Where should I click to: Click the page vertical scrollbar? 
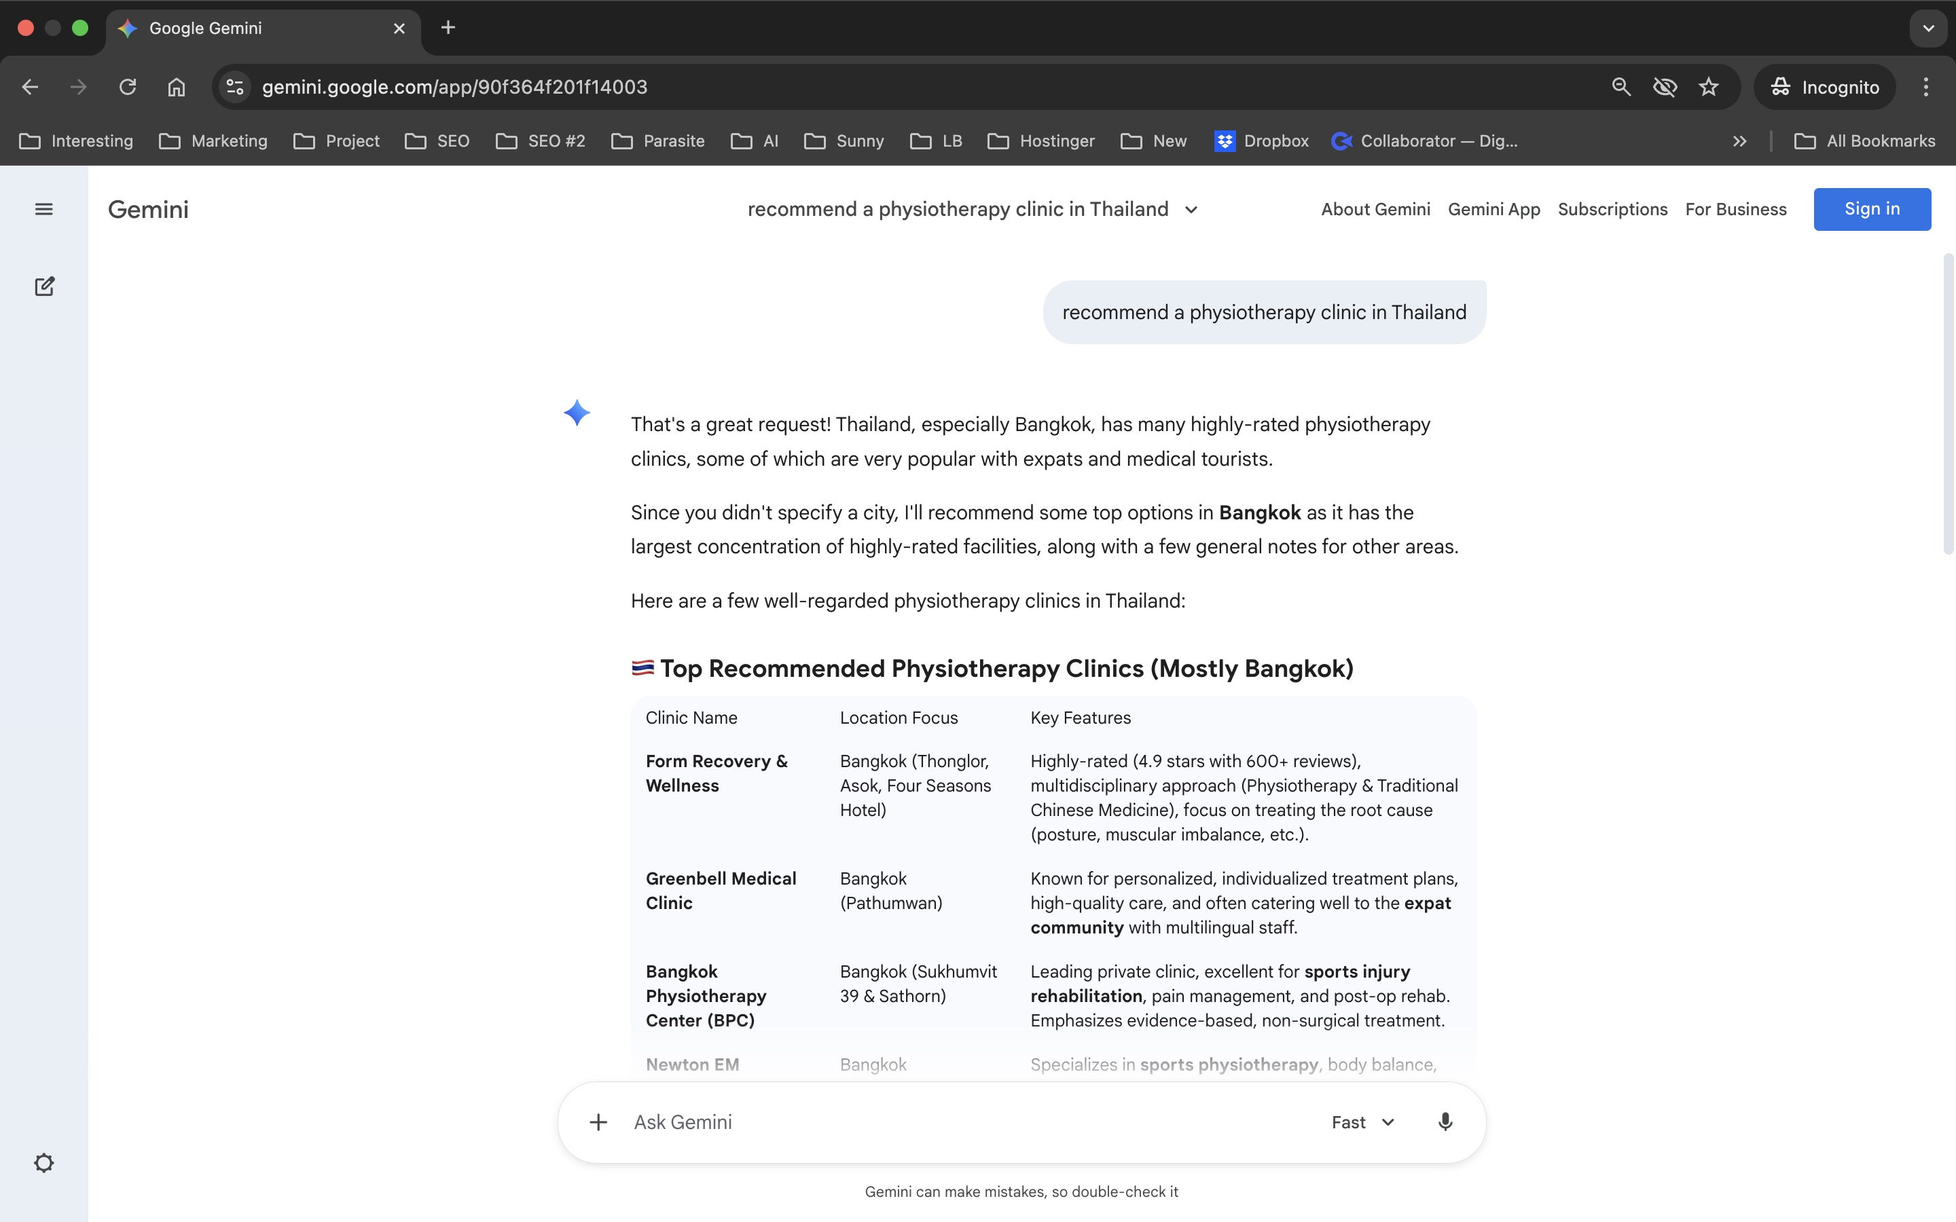coord(1948,404)
